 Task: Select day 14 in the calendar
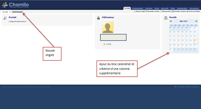187,37
